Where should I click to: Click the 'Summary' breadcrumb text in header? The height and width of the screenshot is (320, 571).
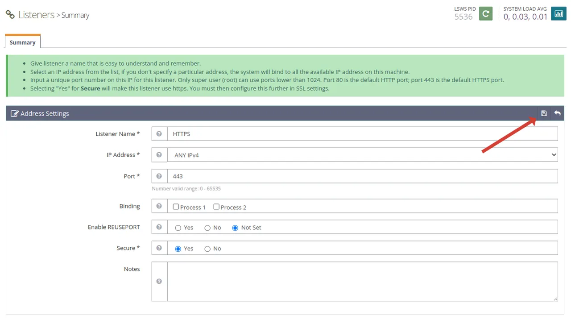tap(75, 15)
